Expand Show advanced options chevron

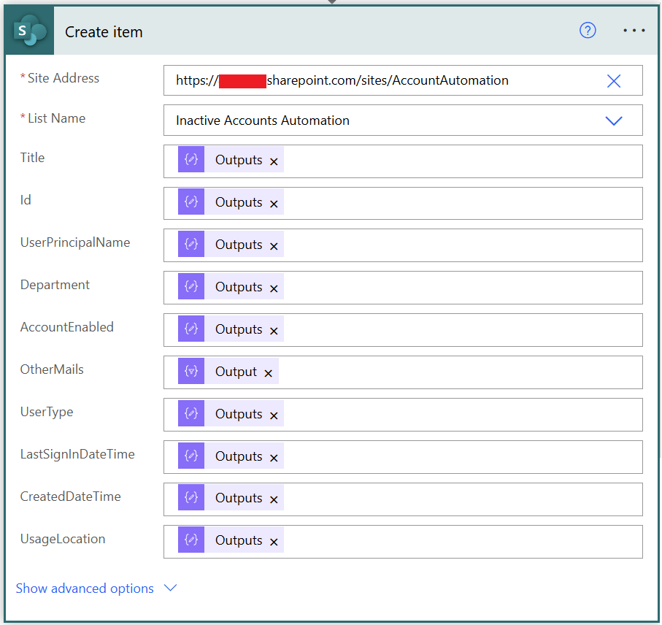[x=171, y=588]
